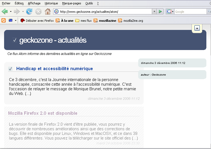Open the ? help menu
The width and height of the screenshot is (211, 149).
pos(98,3)
